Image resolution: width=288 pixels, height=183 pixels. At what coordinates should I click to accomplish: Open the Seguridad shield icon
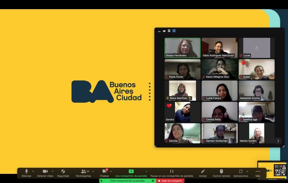[x=63, y=171]
